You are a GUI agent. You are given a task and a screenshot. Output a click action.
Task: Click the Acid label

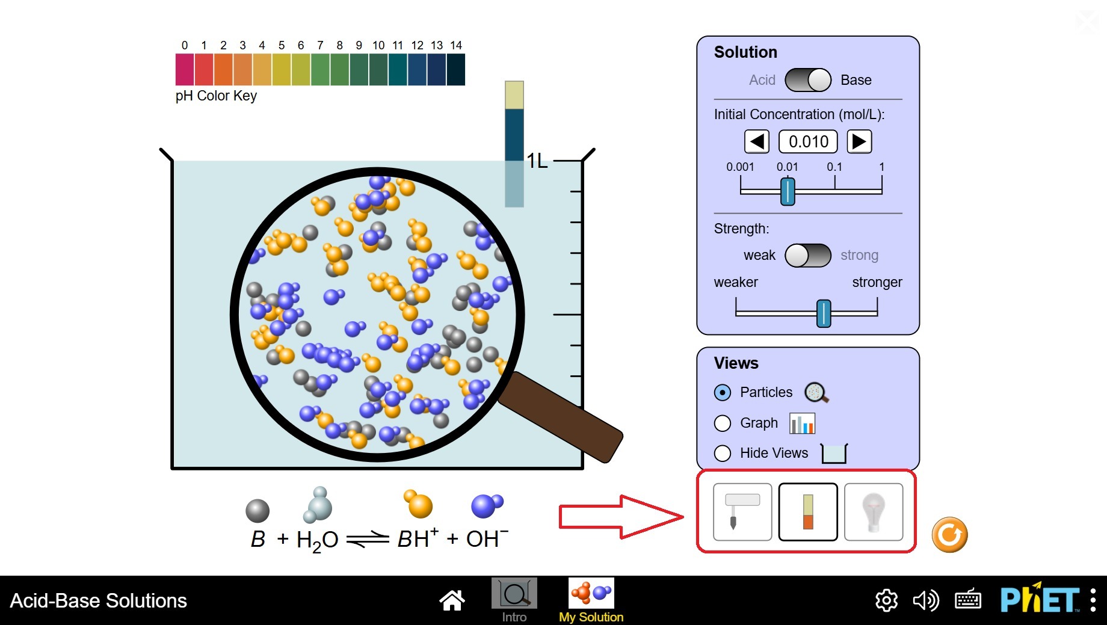(x=762, y=80)
